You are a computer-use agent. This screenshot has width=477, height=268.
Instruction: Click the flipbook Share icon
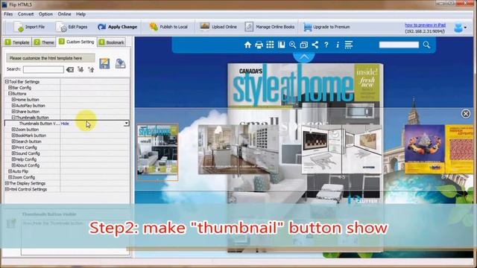(x=315, y=45)
